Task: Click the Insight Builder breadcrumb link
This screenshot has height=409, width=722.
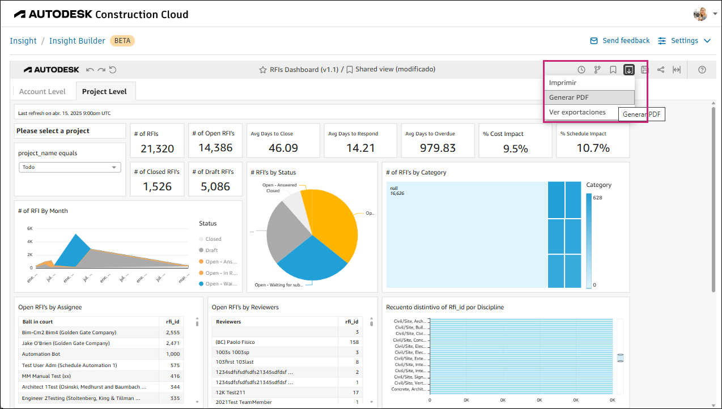Action: pyautogui.click(x=77, y=41)
